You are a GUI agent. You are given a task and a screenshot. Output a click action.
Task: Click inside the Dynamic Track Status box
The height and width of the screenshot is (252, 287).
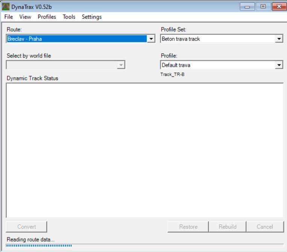(144, 150)
